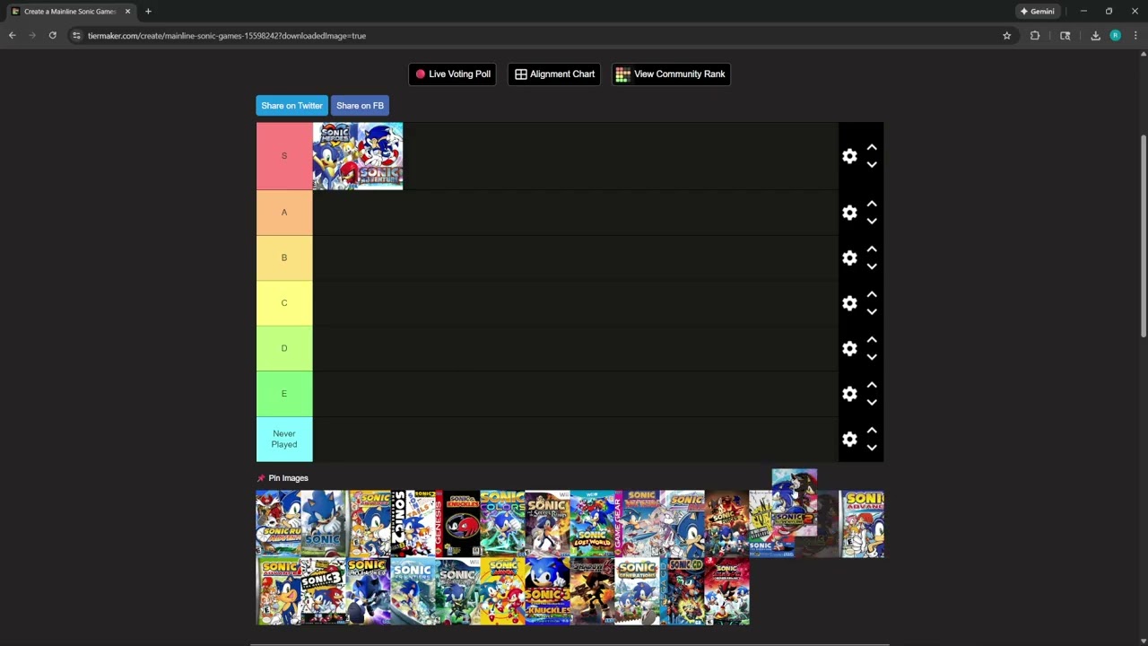Image resolution: width=1148 pixels, height=646 pixels.
Task: Pick the Sonic Mania cover
Action: click(503, 591)
